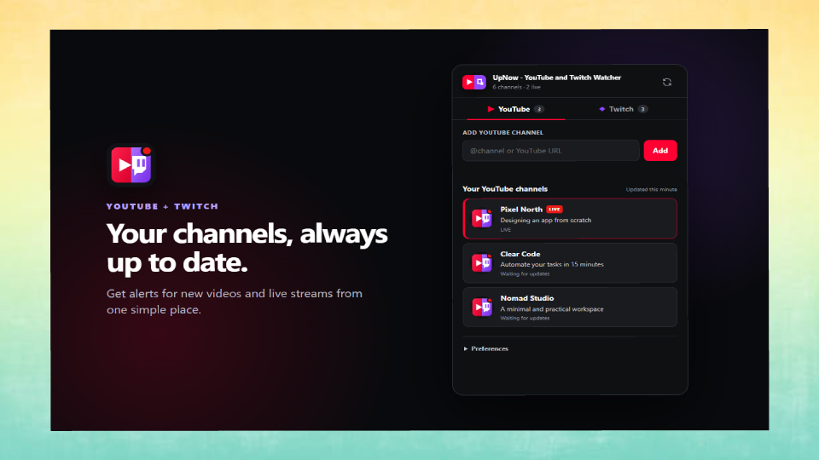
Task: Open the Clear Code channel card
Action: tap(570, 263)
